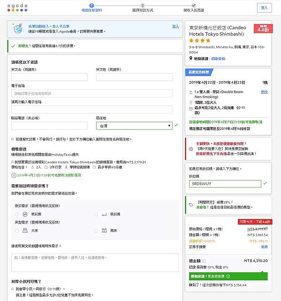Screen dimensions: 281x301
Task: Click the blue 最便宜的房型 ribbon tag
Action: click(x=199, y=72)
